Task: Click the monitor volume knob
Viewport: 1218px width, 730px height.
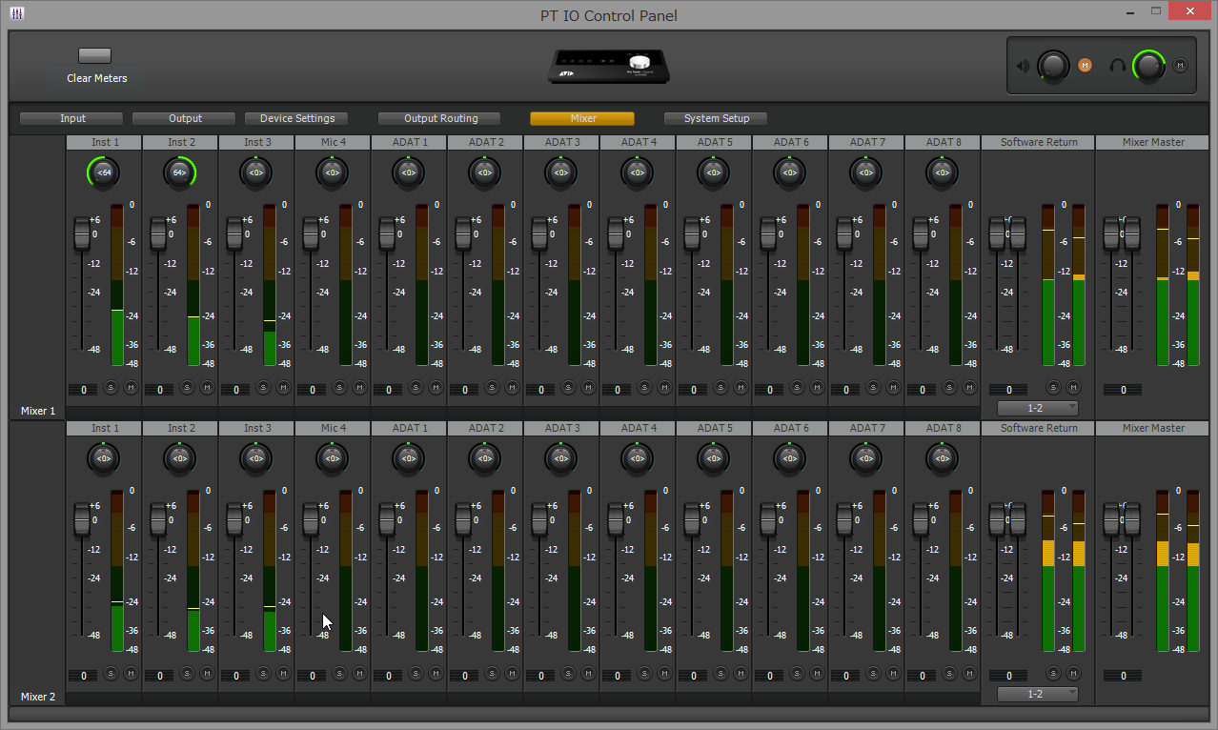Action: (1053, 66)
